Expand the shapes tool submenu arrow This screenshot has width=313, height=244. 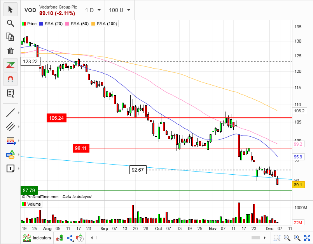tap(19, 155)
